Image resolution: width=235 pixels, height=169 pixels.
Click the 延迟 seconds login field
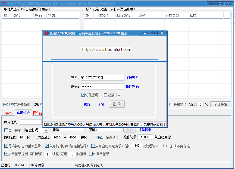pos(72,154)
